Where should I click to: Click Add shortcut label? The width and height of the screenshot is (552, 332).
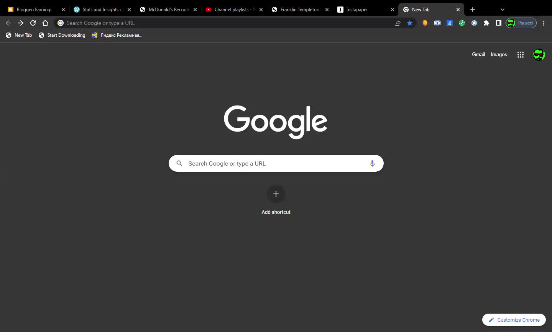(276, 212)
